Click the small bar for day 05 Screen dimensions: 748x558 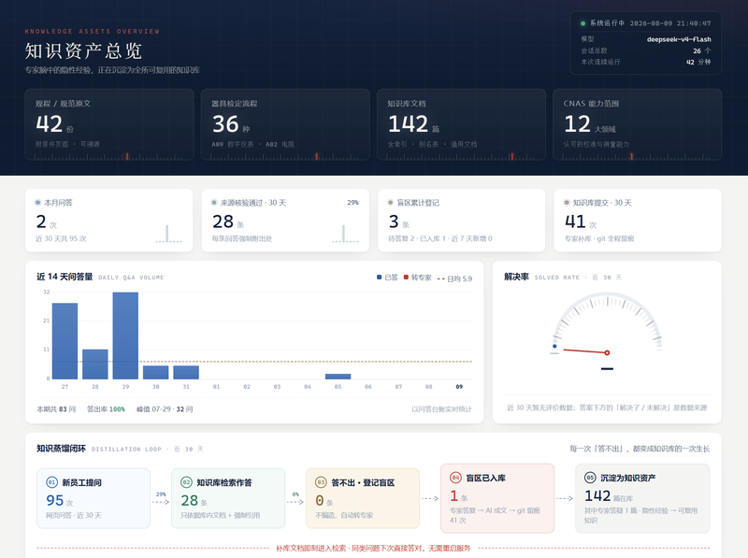[338, 377]
